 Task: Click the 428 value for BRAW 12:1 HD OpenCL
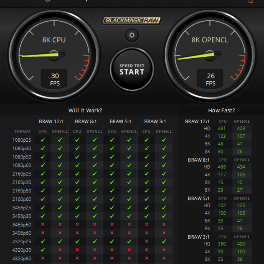(x=241, y=129)
